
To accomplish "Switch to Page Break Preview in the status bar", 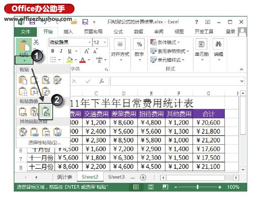I will (x=165, y=187).
